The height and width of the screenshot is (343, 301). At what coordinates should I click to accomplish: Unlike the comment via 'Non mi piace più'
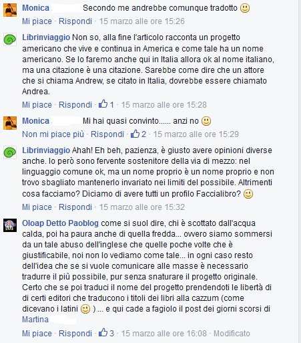pos(53,134)
